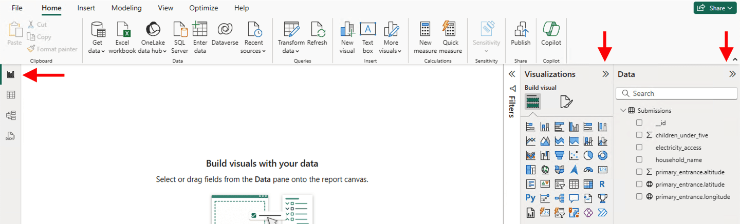Screen dimensions: 740x224
Task: Choose the Treemap visual
Action: pos(531,170)
